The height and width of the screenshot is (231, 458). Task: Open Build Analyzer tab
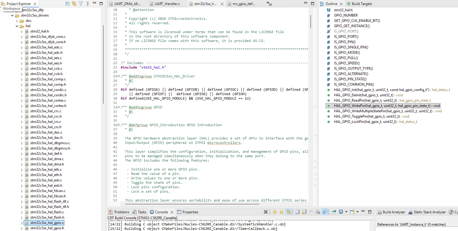point(391,212)
